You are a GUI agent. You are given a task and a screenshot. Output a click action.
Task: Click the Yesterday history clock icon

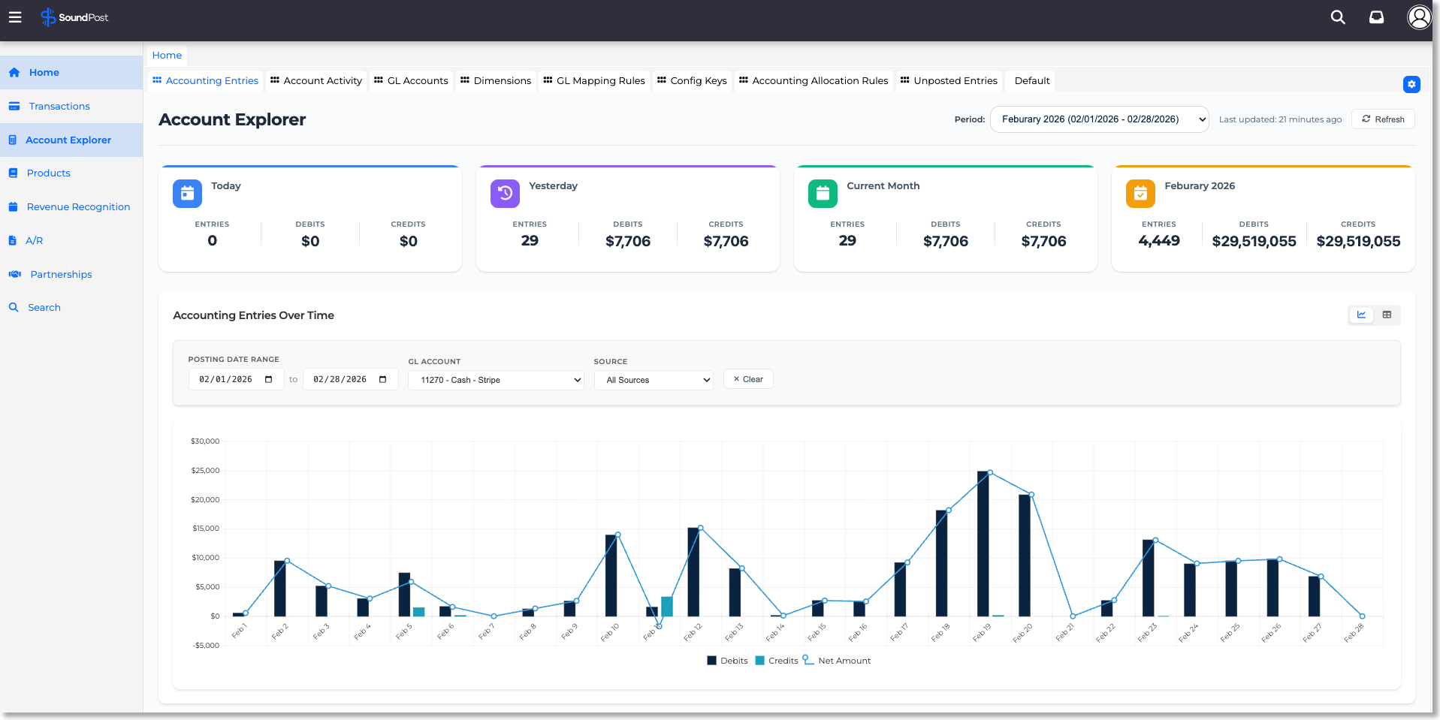click(x=505, y=194)
